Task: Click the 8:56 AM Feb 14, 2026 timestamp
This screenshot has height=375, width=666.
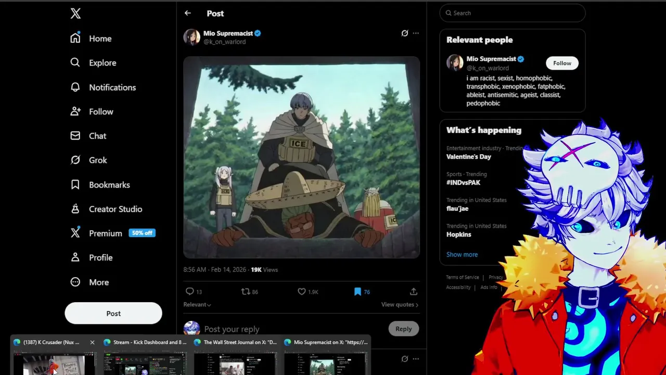Action: pos(214,270)
